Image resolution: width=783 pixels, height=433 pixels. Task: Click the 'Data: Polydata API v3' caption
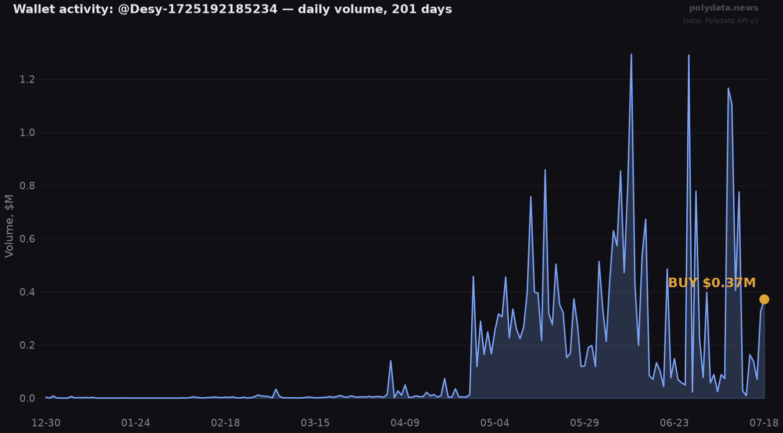tap(721, 21)
